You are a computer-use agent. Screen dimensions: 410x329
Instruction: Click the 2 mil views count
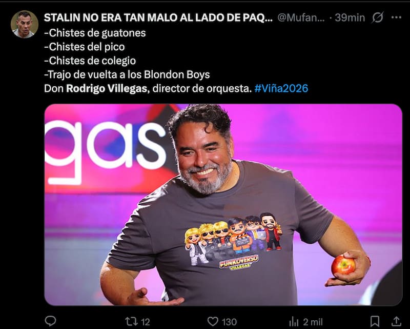pos(313,322)
